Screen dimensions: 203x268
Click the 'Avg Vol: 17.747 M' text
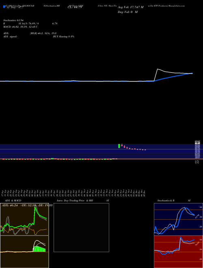click(130, 7)
